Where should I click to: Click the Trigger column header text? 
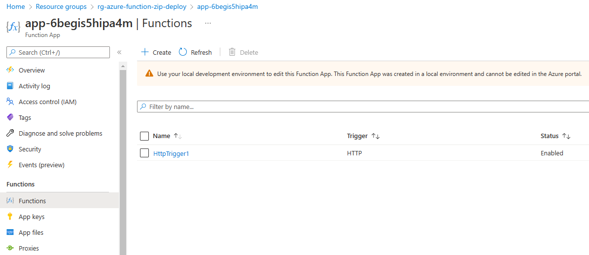point(357,136)
